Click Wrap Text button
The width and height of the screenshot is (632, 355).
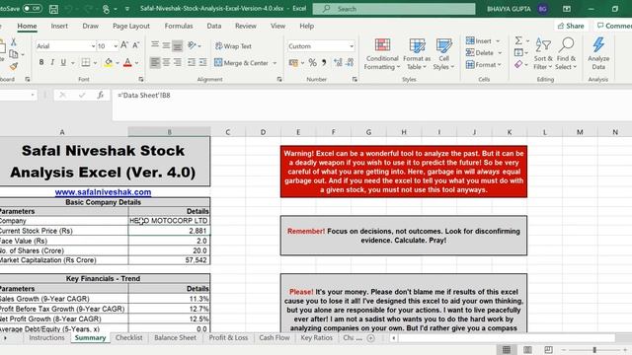pos(233,46)
